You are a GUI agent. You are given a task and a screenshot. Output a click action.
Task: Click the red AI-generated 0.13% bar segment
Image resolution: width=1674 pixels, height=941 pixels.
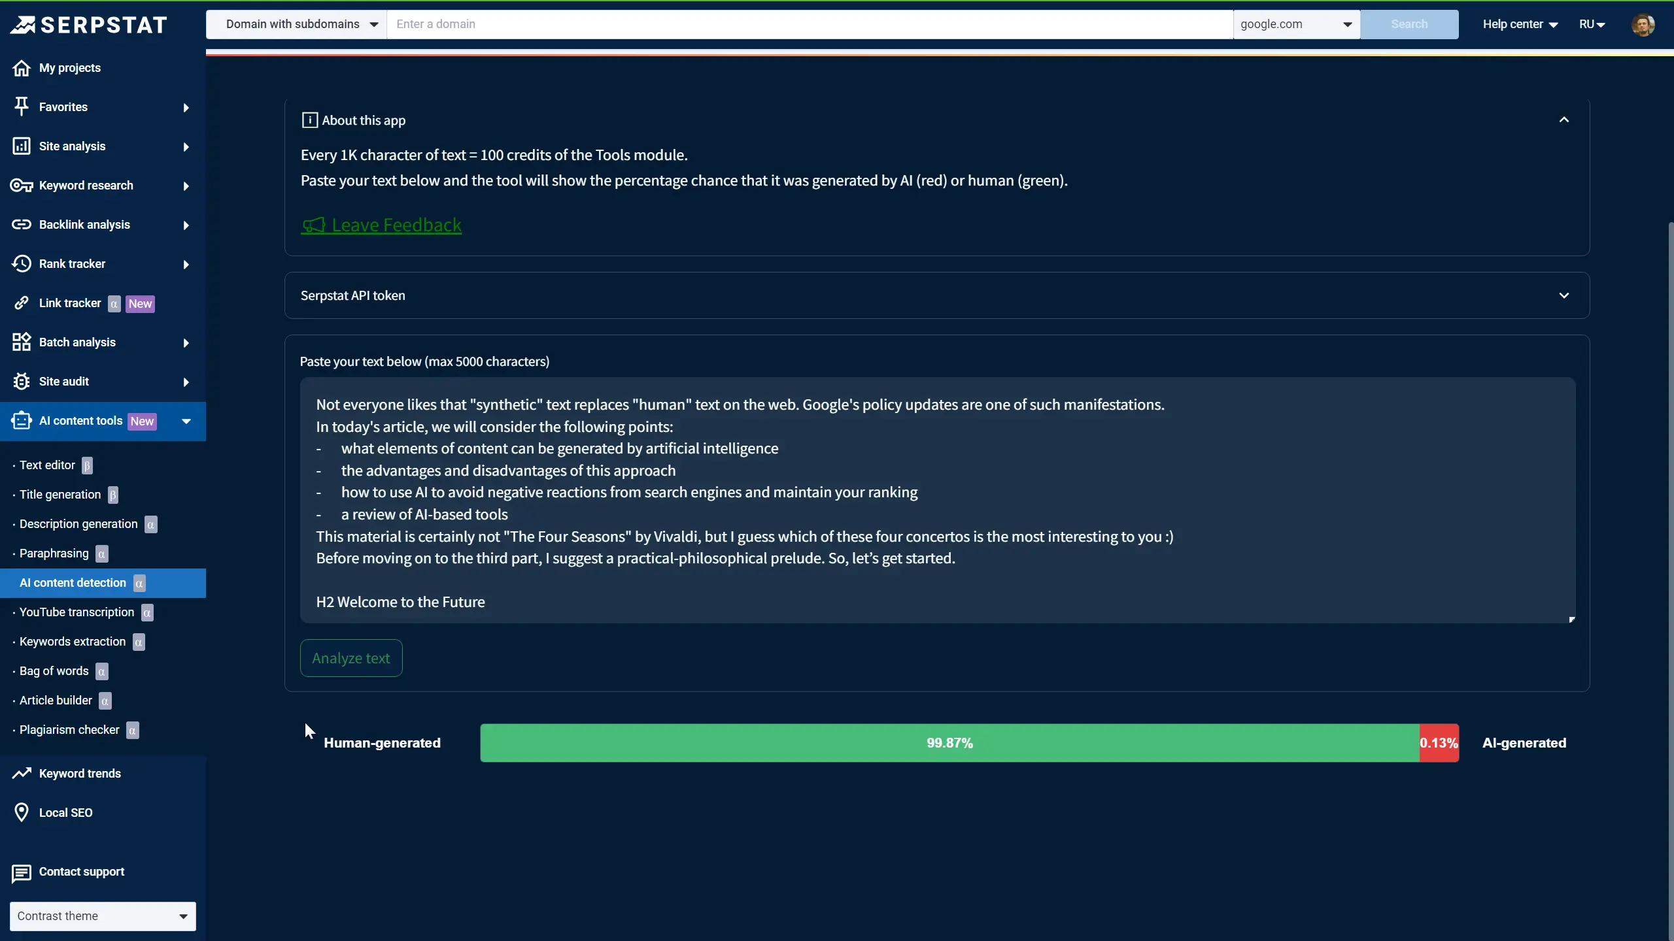pyautogui.click(x=1439, y=743)
